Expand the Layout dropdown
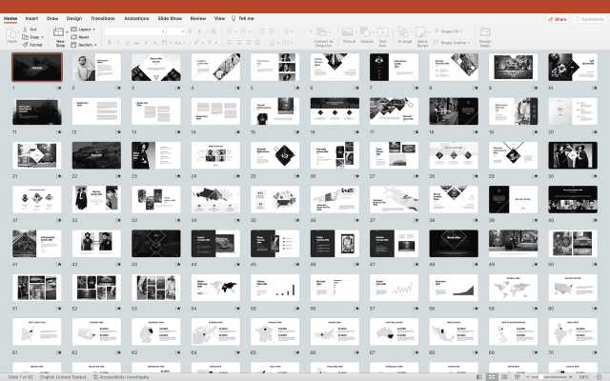Image resolution: width=610 pixels, height=381 pixels. point(86,30)
